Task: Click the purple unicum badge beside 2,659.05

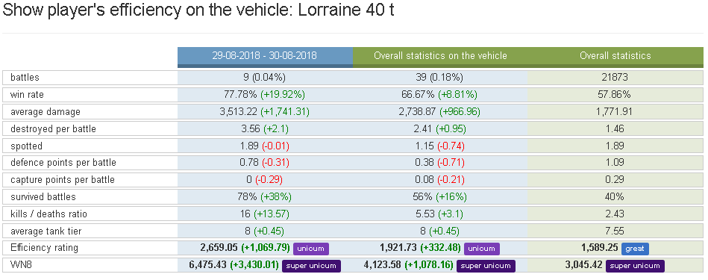Action: pyautogui.click(x=310, y=249)
